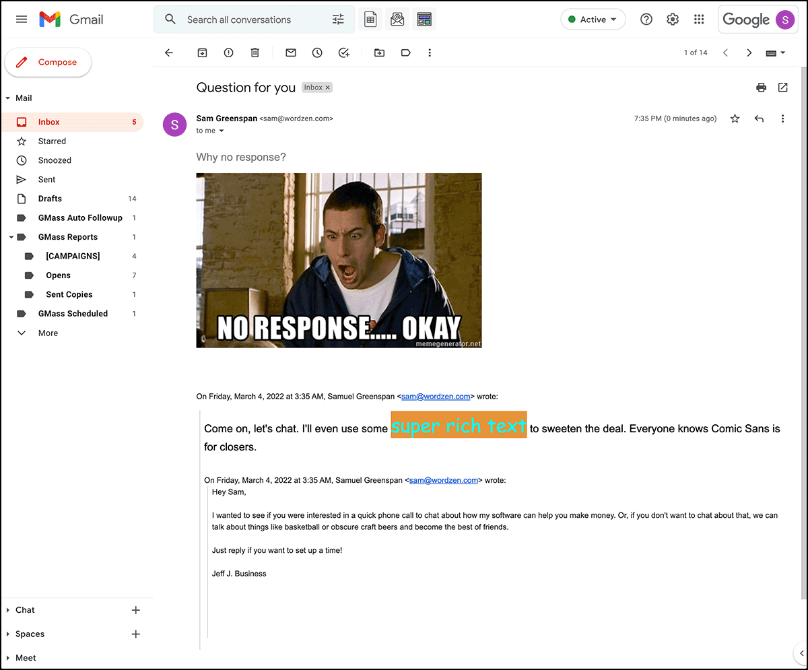The width and height of the screenshot is (808, 670).
Task: Star this message from Sam Greenspan
Action: pos(735,119)
